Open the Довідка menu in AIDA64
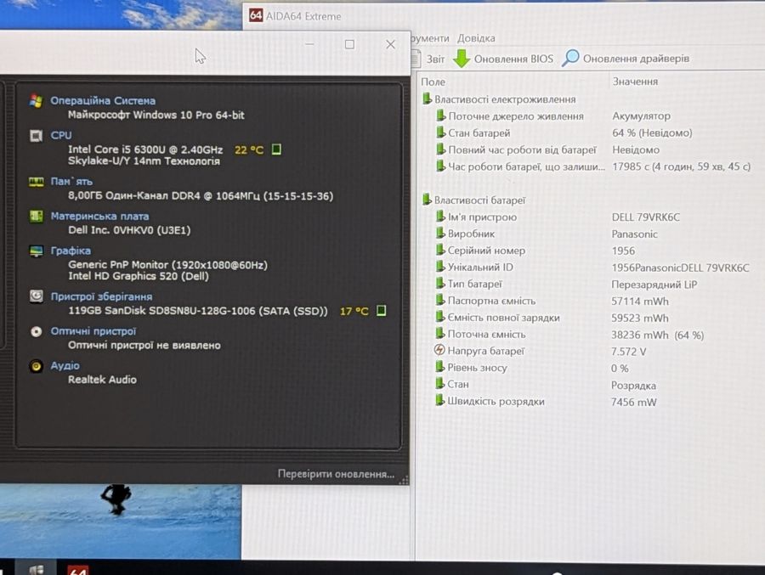Viewport: 765px width, 575px height. (x=476, y=38)
